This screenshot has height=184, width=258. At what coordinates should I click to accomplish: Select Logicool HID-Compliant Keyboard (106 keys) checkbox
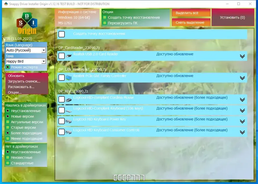point(62,110)
